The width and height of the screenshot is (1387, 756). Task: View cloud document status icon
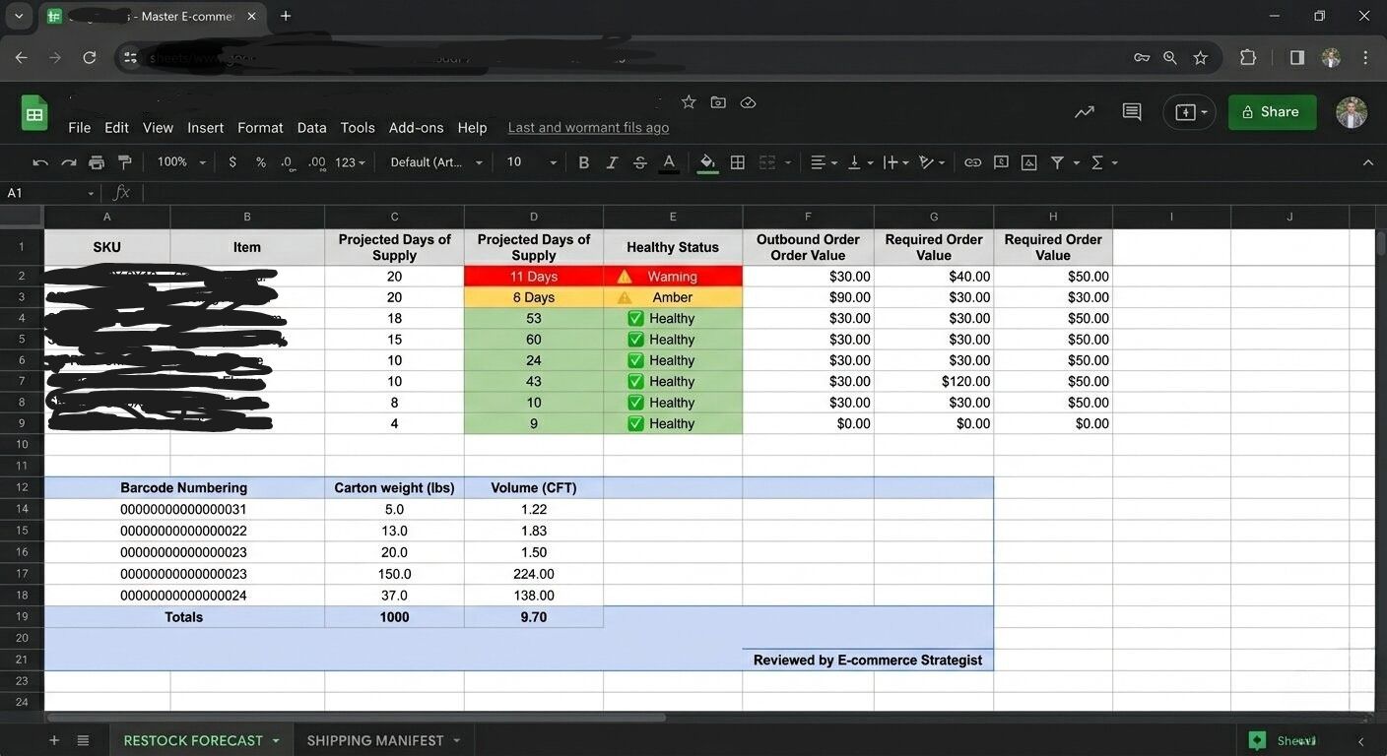click(748, 102)
